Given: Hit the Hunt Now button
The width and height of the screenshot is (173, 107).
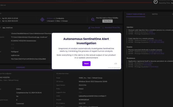Looking at the screenshot, I should tap(107, 21).
